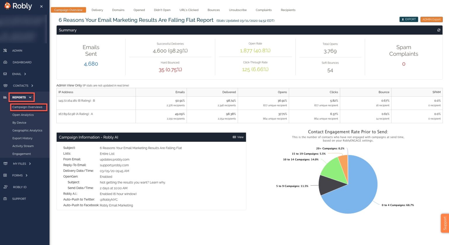
Task: Close the sidebar with the X icon
Action: pos(41,6)
